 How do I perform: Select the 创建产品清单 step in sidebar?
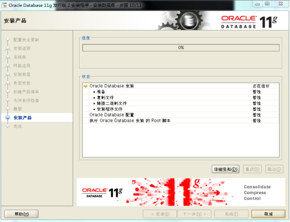tap(26, 92)
